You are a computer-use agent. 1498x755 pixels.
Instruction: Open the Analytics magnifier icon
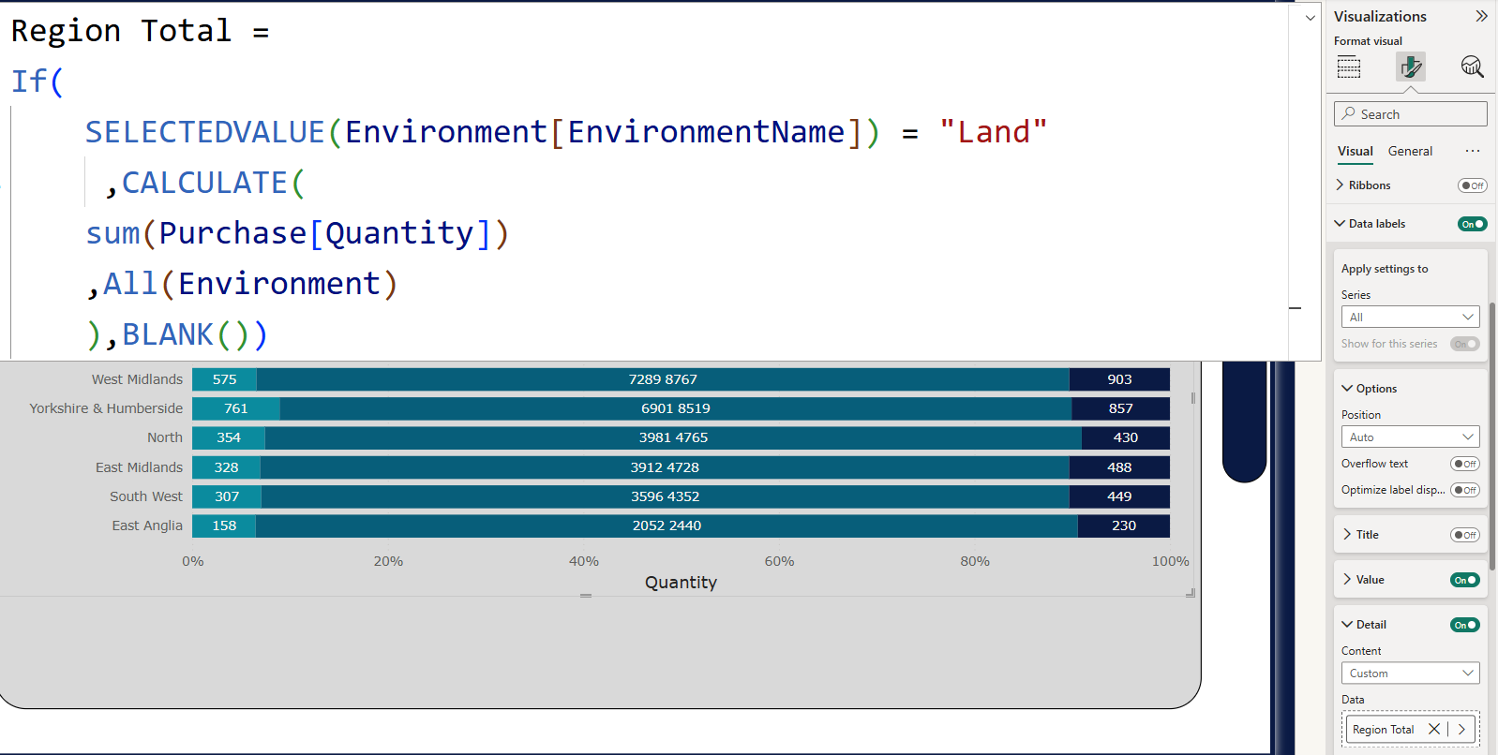point(1472,67)
